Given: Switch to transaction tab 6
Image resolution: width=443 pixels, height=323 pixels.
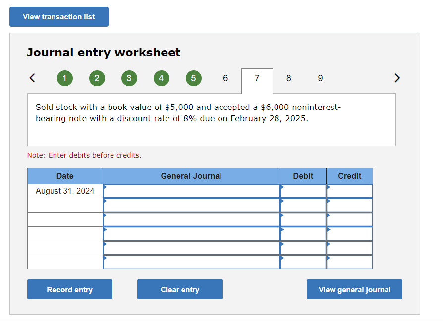Looking at the screenshot, I should click(225, 78).
